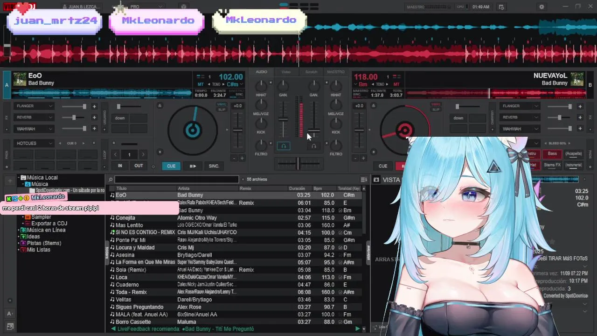Click deck B headphone cue icon
597x336 pixels.
click(314, 146)
